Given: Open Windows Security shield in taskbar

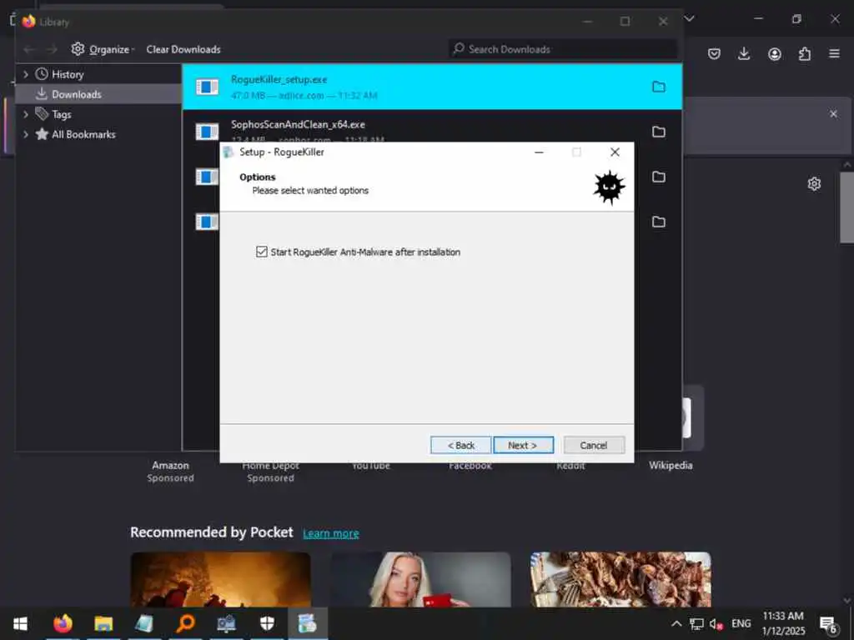Looking at the screenshot, I should [x=267, y=623].
